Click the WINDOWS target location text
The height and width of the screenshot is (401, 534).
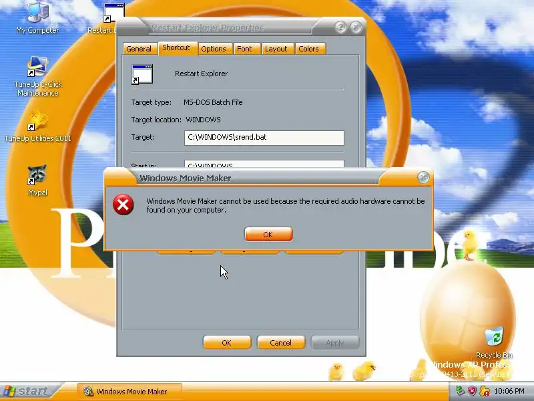pos(203,120)
